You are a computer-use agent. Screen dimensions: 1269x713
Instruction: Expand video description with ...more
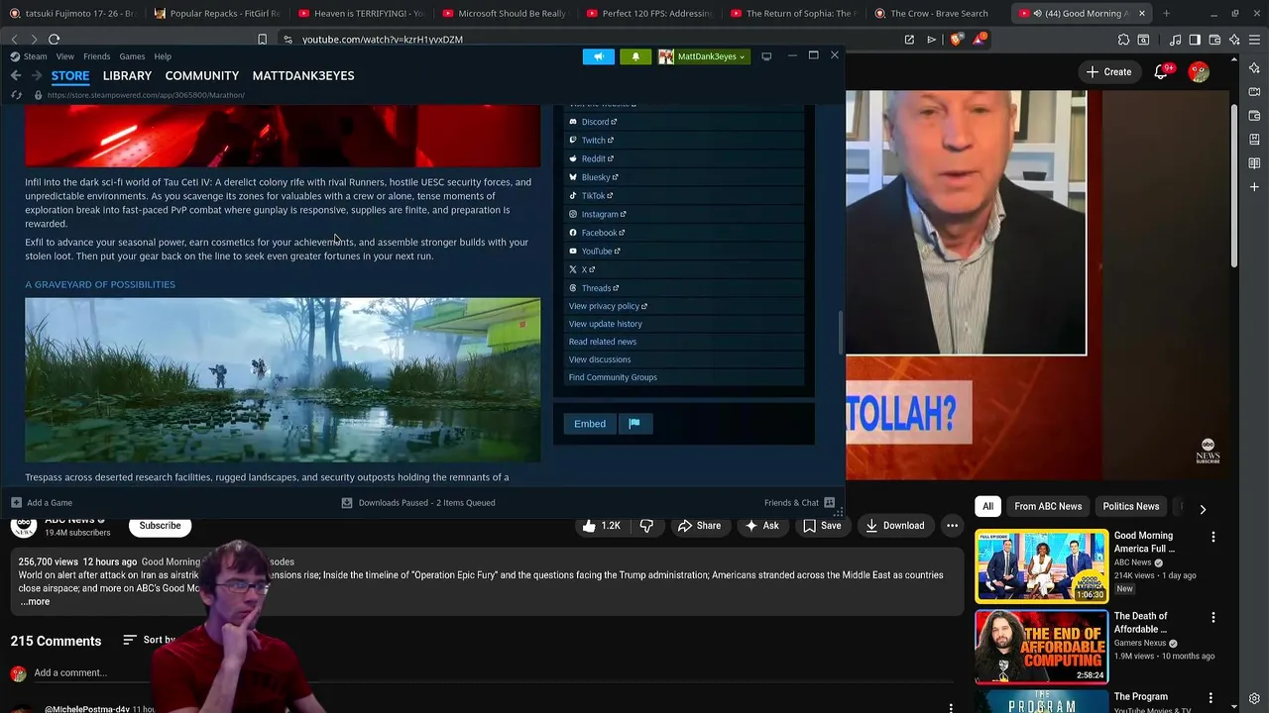pyautogui.click(x=35, y=601)
